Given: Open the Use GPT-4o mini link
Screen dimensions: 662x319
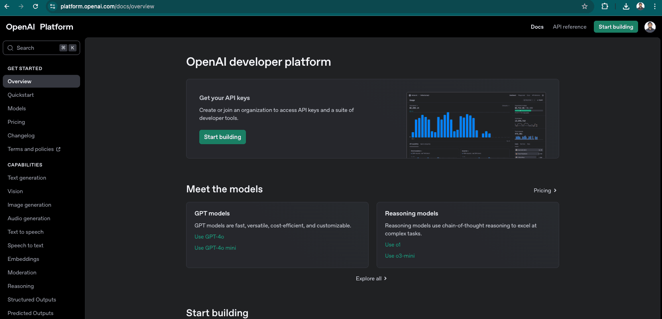Looking at the screenshot, I should [x=215, y=248].
